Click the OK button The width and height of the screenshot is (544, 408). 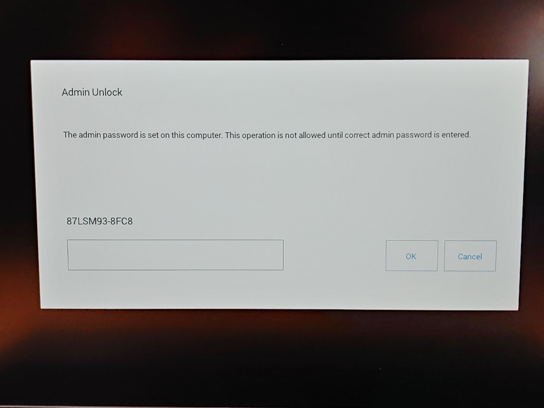click(x=411, y=256)
